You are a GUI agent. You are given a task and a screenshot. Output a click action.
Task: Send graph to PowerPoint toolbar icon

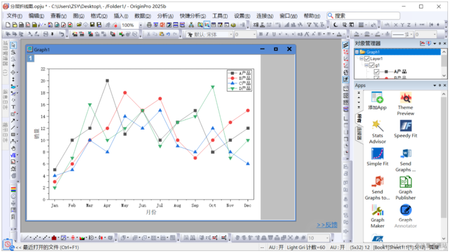[162, 25]
